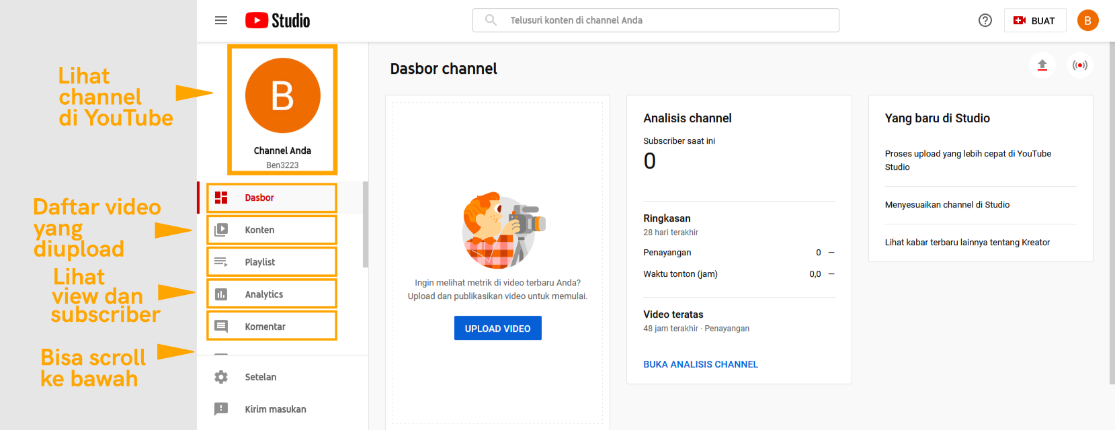Click the upload videos arrow icon
The width and height of the screenshot is (1115, 430).
(x=1042, y=65)
